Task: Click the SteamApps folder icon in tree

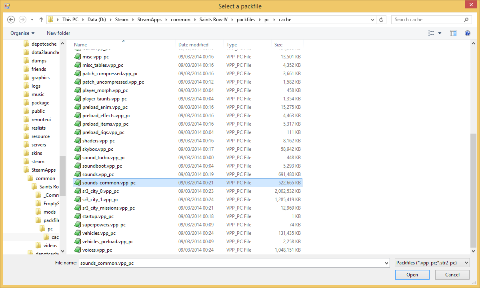Action: pyautogui.click(x=26, y=170)
